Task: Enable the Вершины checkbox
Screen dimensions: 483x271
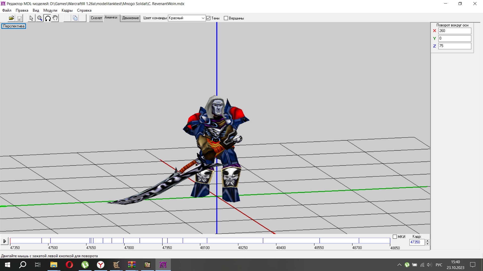Action: click(226, 18)
